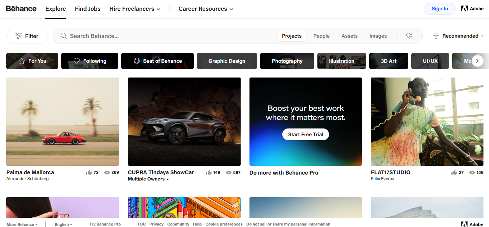Open Felix Ezema's profile
Viewport: 489px width, 227px height.
(383, 179)
